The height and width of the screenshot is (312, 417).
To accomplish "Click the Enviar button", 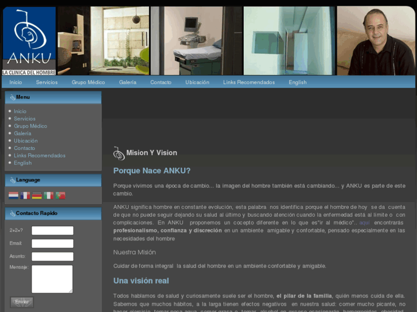I will (x=22, y=302).
